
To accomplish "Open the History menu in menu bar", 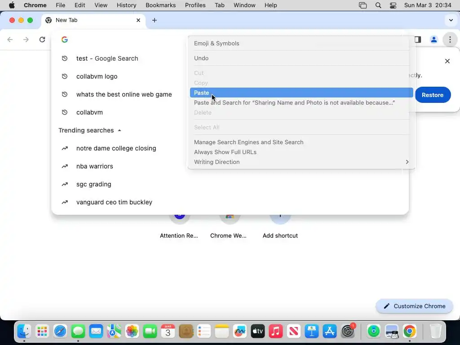I will click(x=126, y=5).
